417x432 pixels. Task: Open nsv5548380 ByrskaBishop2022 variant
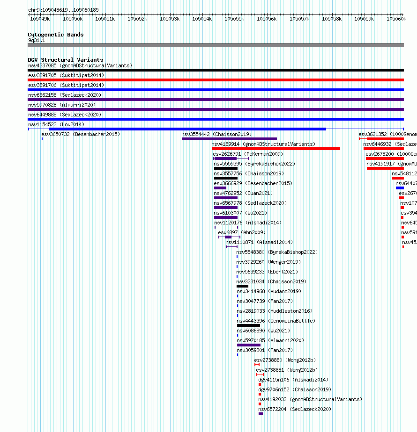pos(277,252)
